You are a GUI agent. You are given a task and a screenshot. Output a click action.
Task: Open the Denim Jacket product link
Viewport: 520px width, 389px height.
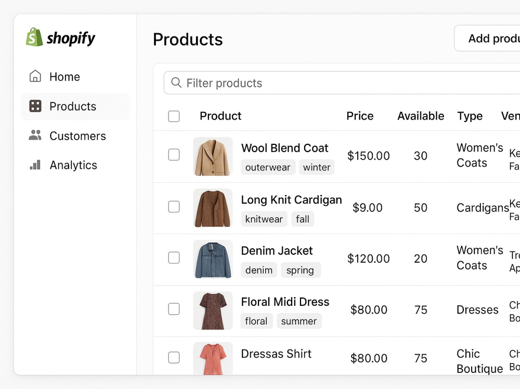[277, 251]
